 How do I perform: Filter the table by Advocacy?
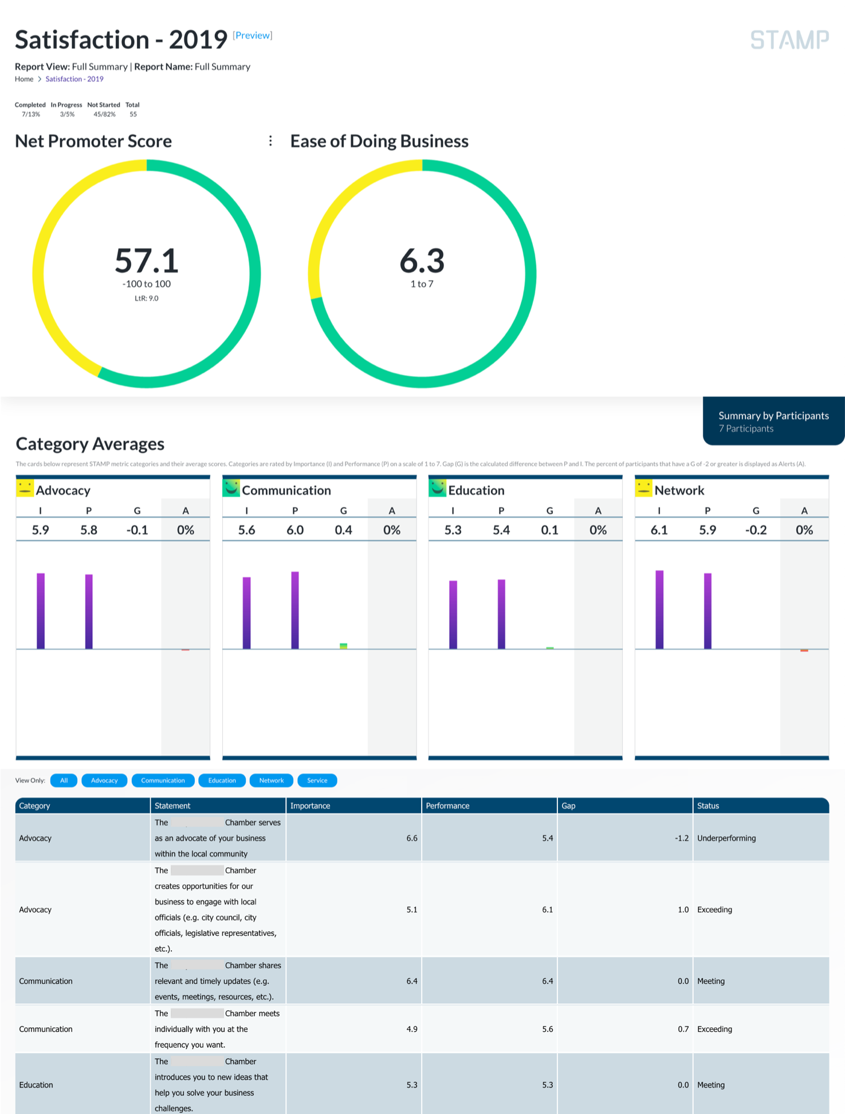[x=104, y=780]
